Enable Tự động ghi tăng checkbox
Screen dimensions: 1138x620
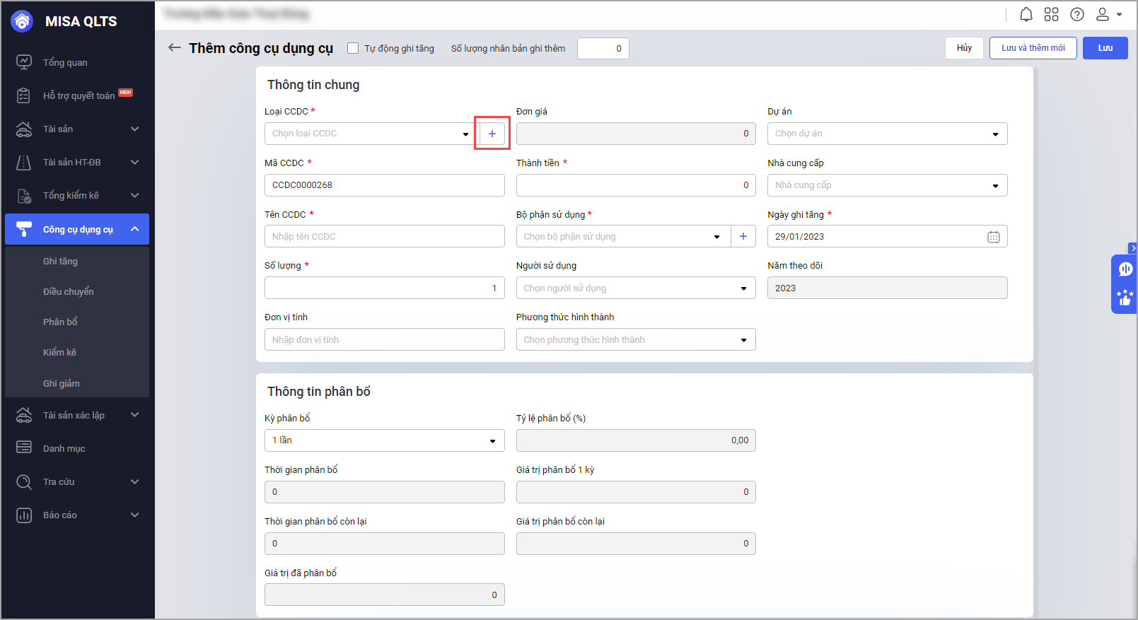click(x=353, y=48)
